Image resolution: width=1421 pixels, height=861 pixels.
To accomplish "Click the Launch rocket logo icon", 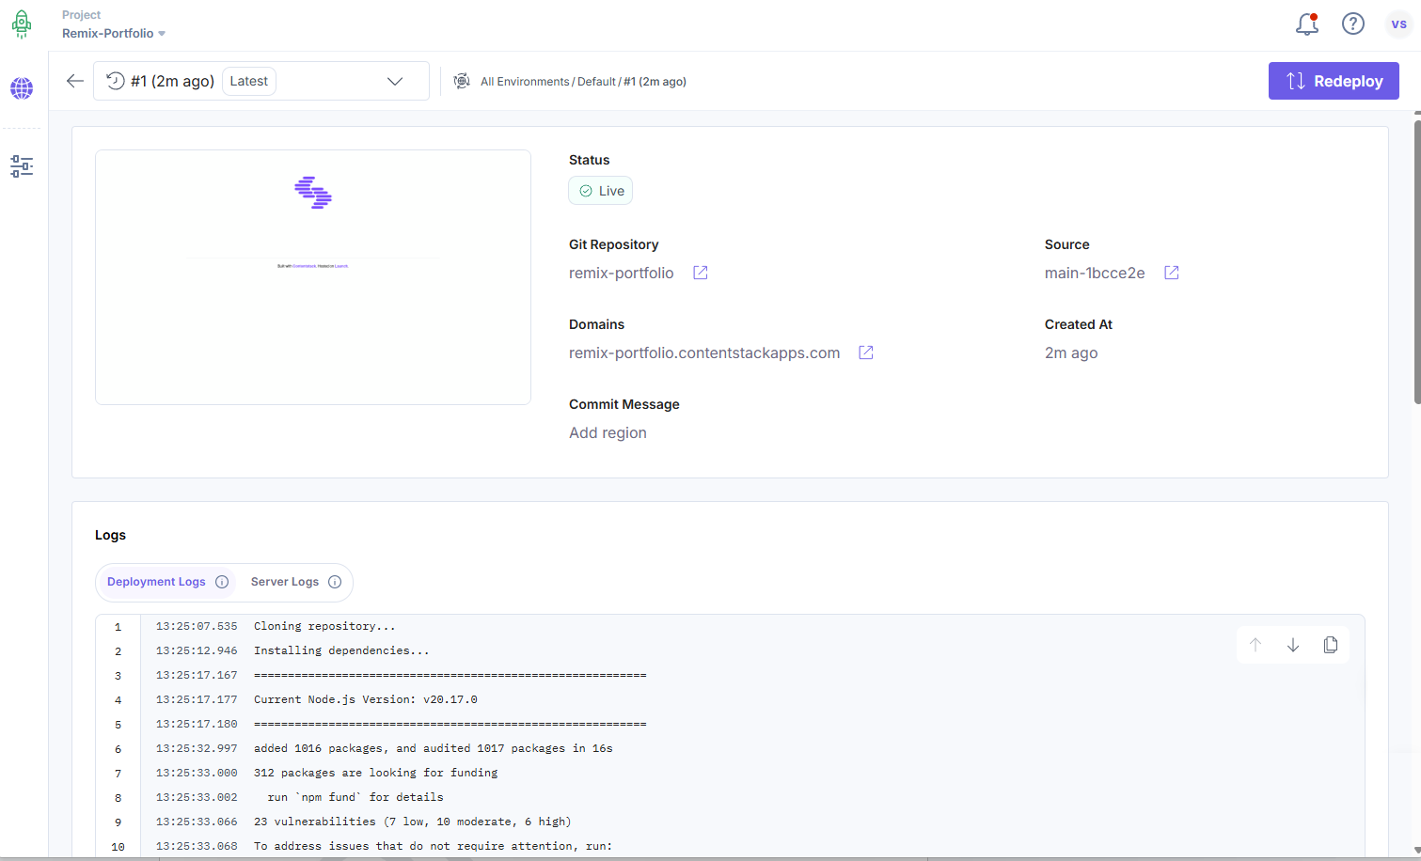I will pos(22,24).
